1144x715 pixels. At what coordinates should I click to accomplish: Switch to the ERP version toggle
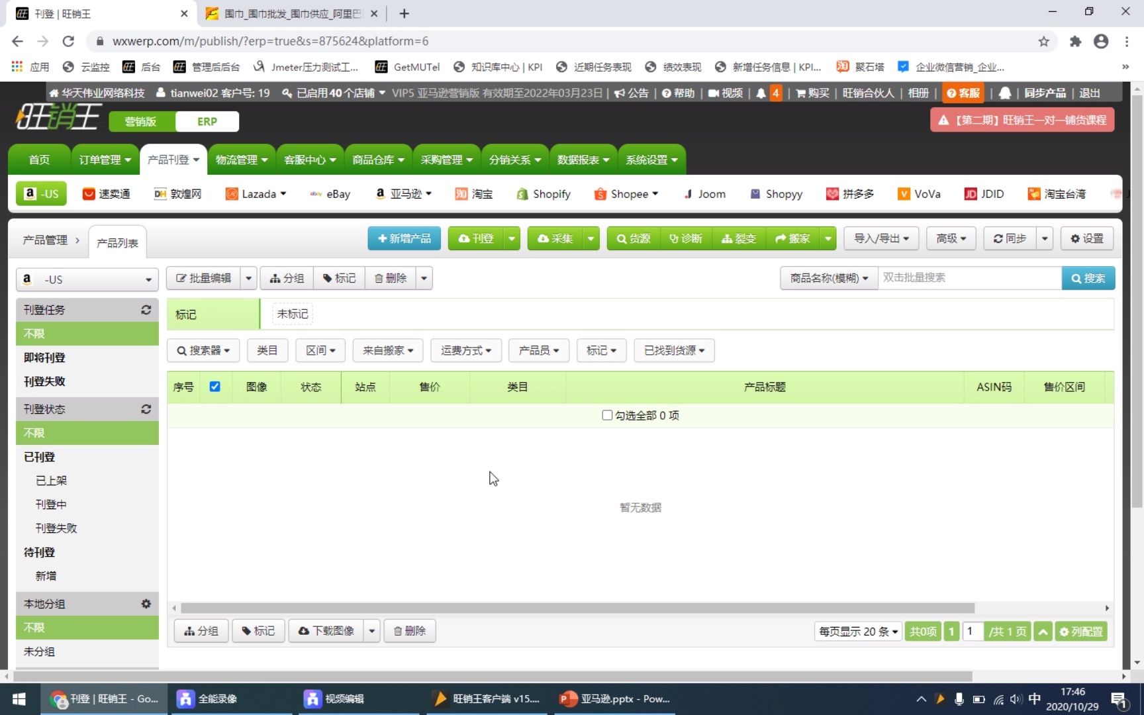207,121
